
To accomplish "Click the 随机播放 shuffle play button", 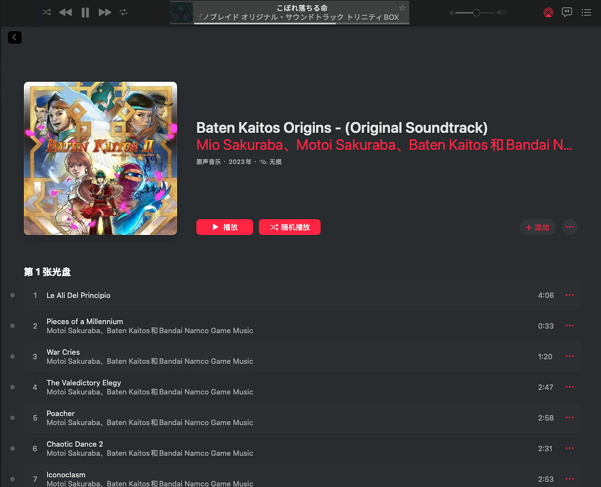I will pyautogui.click(x=289, y=227).
